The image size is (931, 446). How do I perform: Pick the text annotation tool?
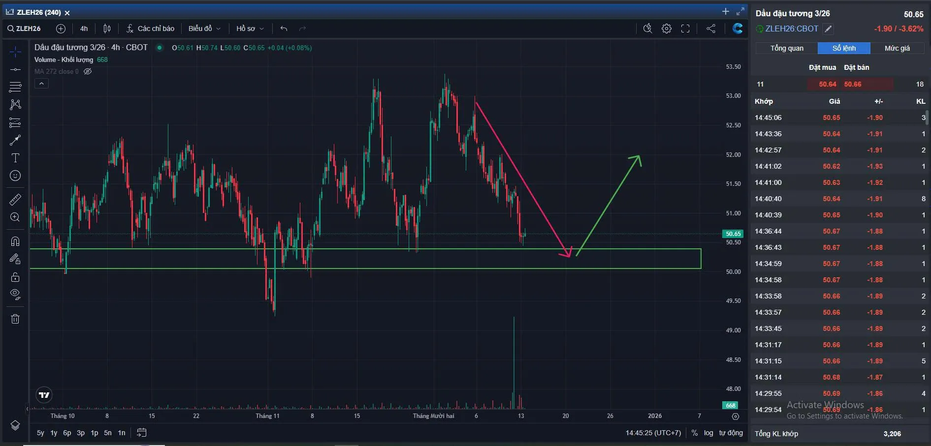15,158
